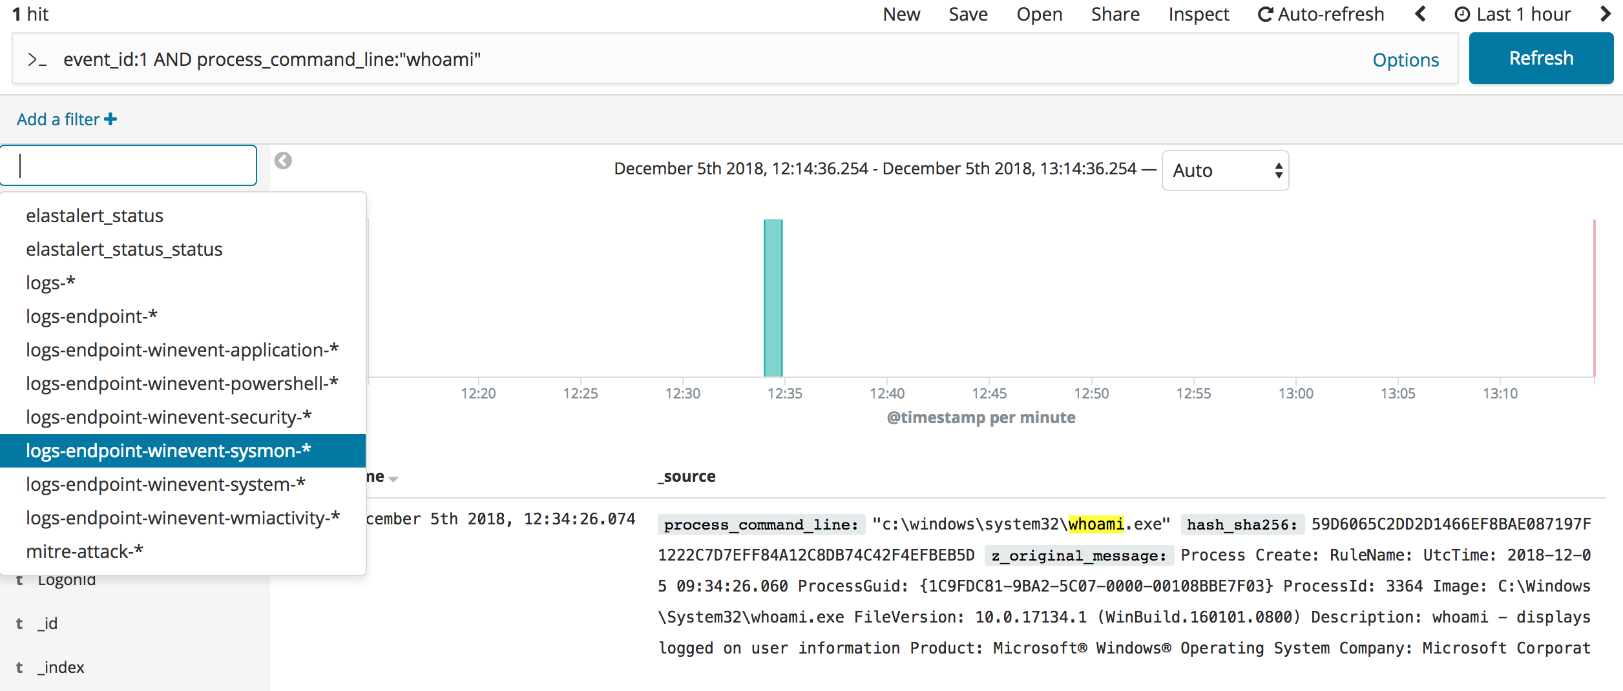Click the console prompt icon in query bar
The image size is (1623, 691).
pos(37,59)
